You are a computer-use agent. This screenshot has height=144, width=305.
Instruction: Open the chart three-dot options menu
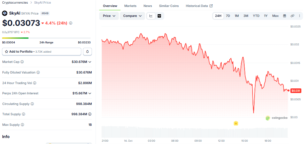click(300, 16)
